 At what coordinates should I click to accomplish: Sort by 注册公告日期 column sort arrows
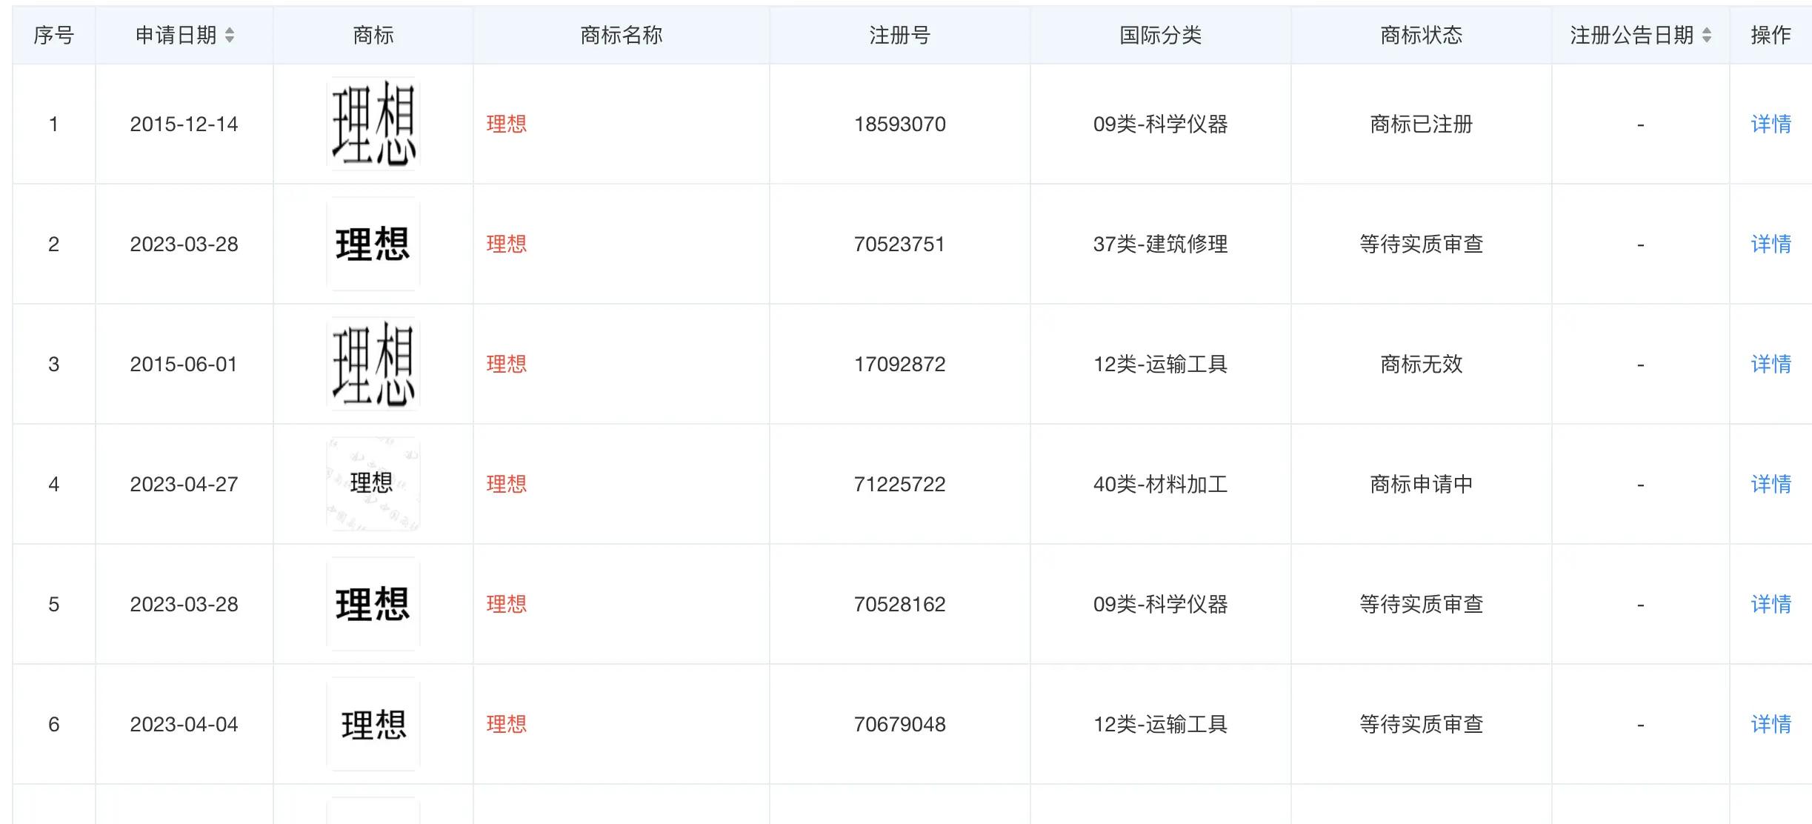(x=1707, y=35)
